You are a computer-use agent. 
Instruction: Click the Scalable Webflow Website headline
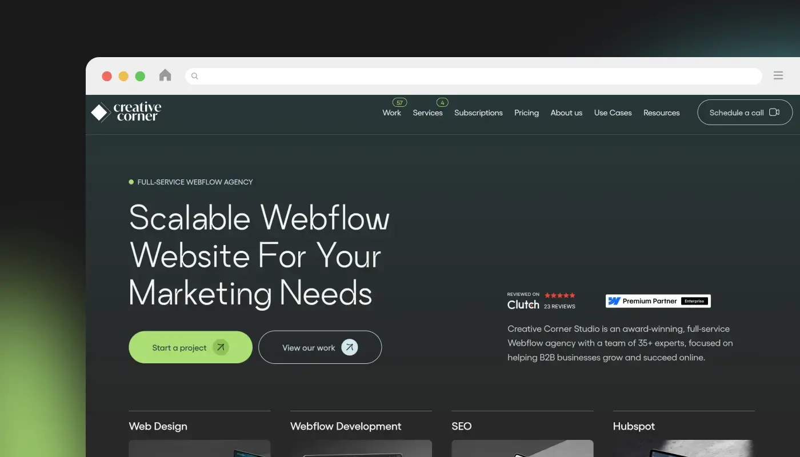point(259,255)
